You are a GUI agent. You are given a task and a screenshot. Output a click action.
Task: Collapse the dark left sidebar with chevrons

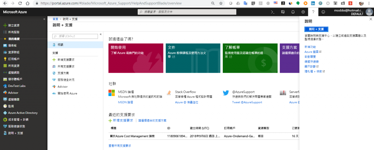[44, 19]
